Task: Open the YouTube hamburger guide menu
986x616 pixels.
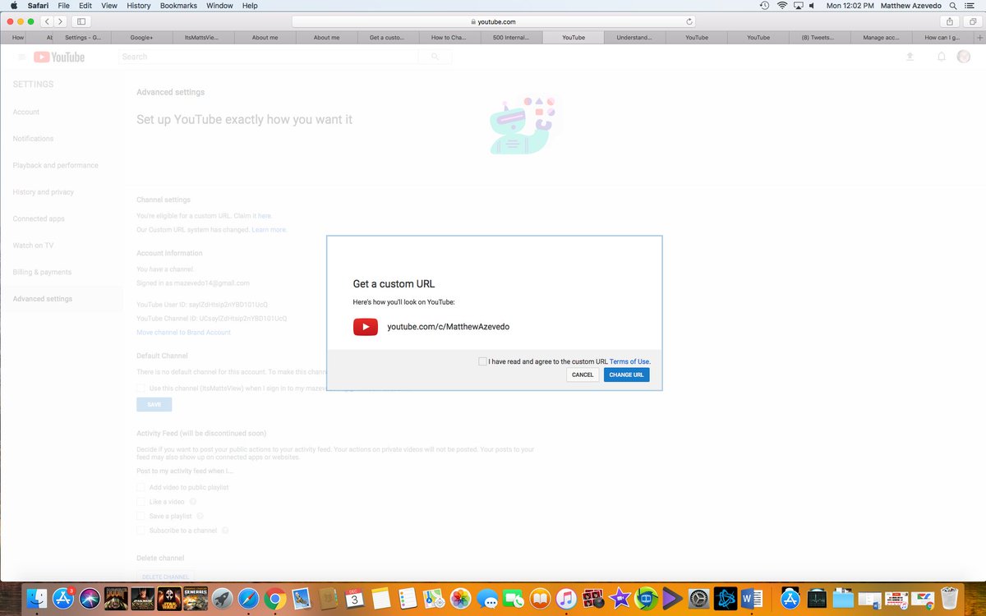Action: (21, 57)
